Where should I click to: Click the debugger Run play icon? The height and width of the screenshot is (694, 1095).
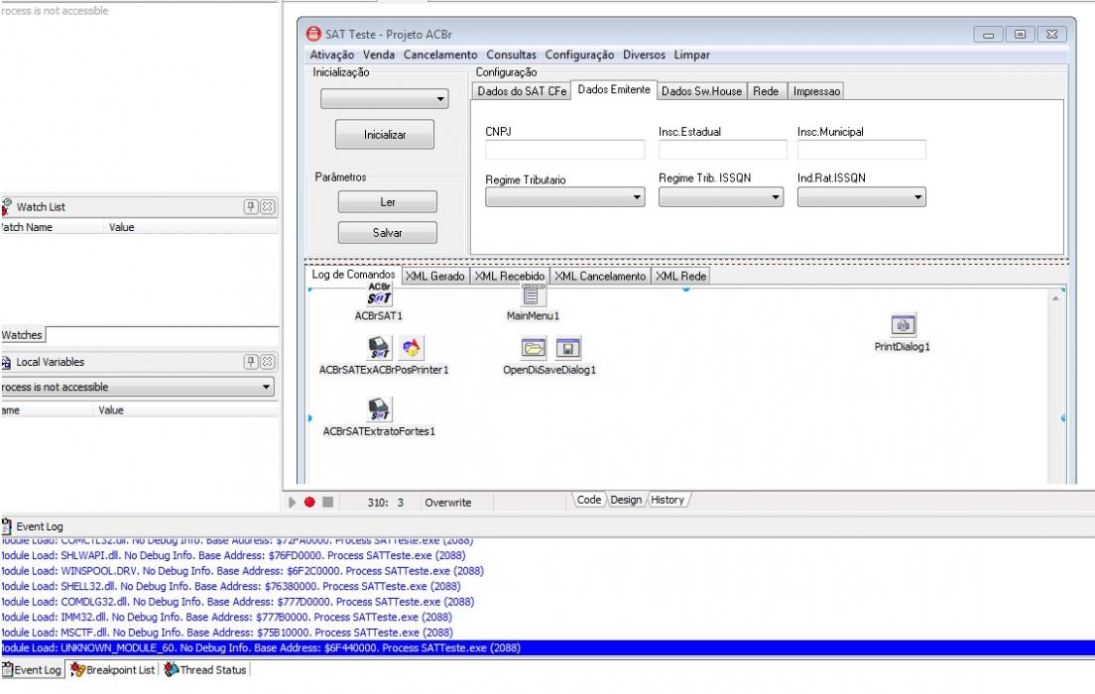tap(292, 502)
